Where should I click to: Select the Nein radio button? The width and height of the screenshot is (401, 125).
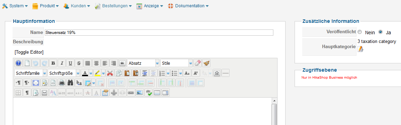pos(360,32)
